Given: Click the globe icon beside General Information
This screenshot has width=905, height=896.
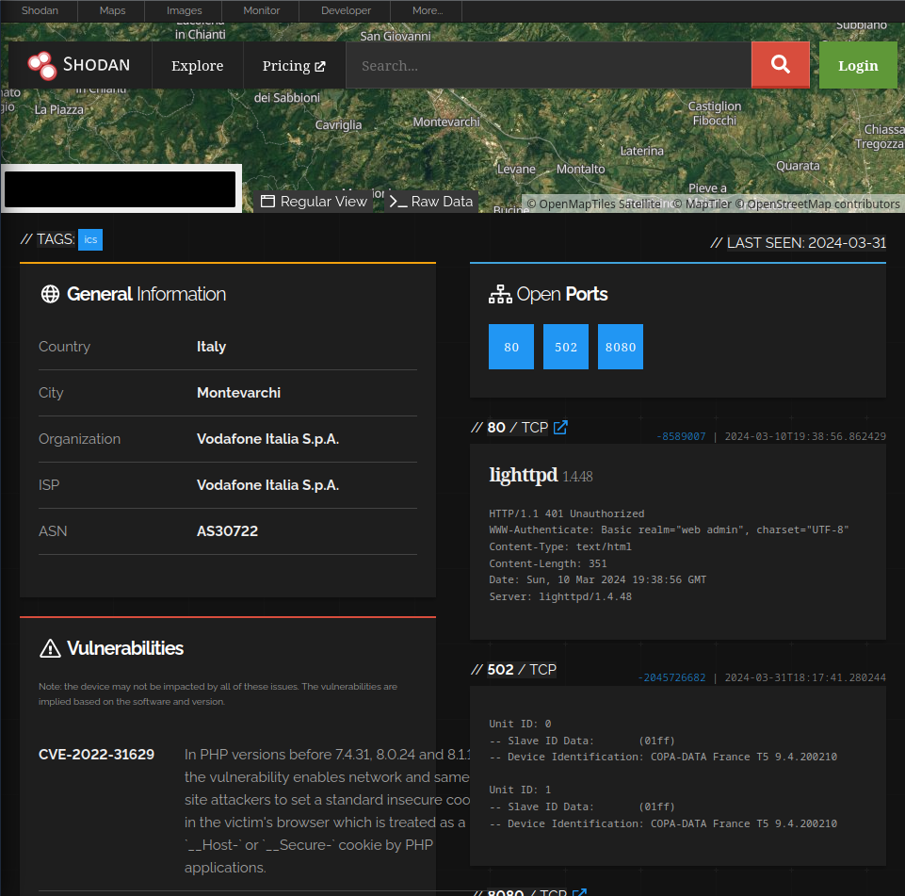Looking at the screenshot, I should click(x=49, y=293).
